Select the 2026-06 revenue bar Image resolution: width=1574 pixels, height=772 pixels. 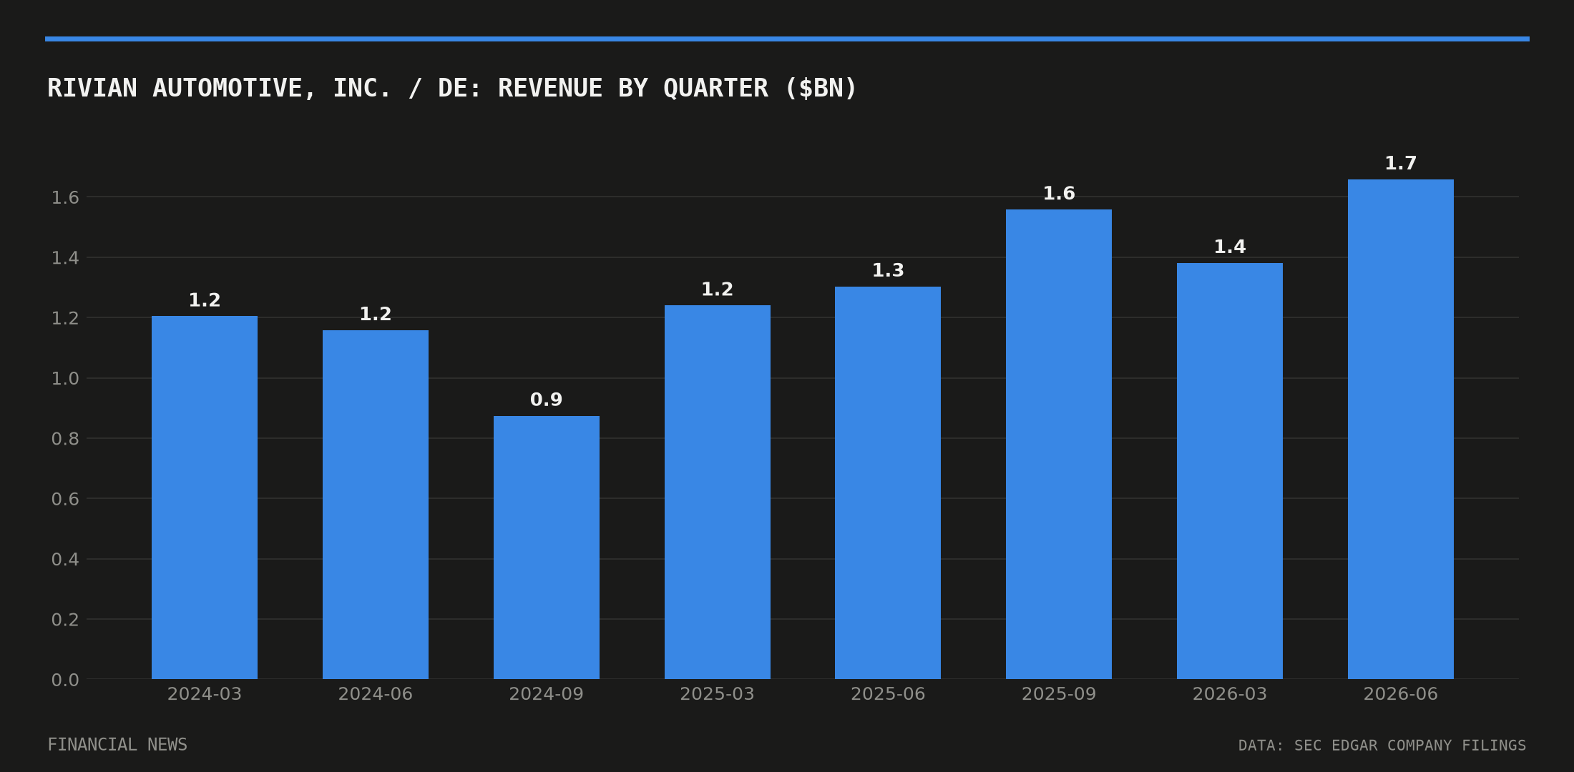click(1401, 429)
